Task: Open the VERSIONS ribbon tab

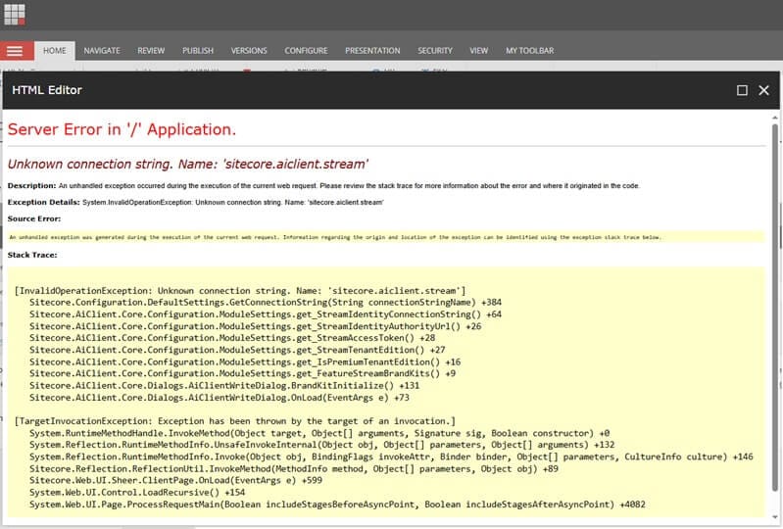Action: coord(249,51)
